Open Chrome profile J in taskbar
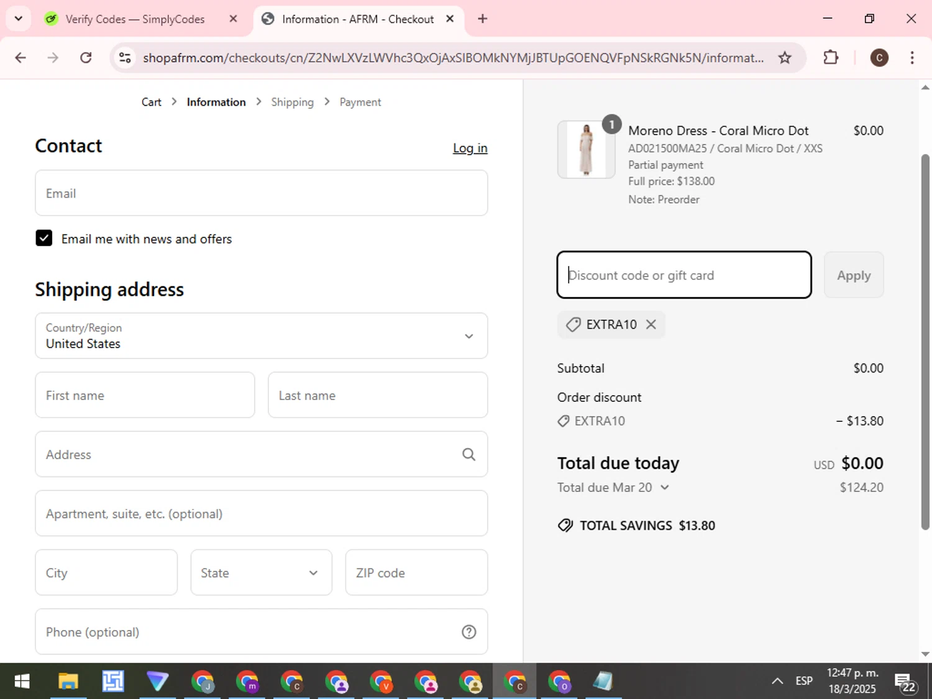Image resolution: width=932 pixels, height=699 pixels. pyautogui.click(x=203, y=682)
